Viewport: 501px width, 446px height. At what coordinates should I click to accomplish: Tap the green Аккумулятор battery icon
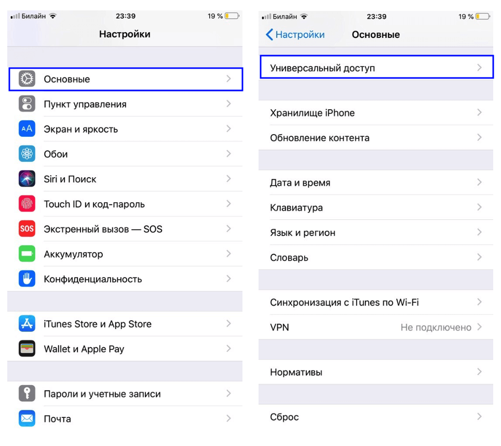(x=27, y=254)
